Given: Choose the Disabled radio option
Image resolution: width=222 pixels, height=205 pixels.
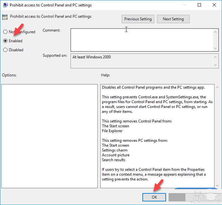Looking at the screenshot, I should pos(5,50).
